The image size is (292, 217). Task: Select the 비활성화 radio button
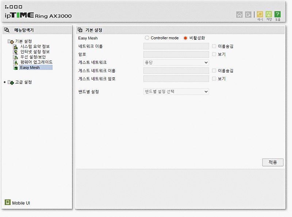(x=185, y=38)
